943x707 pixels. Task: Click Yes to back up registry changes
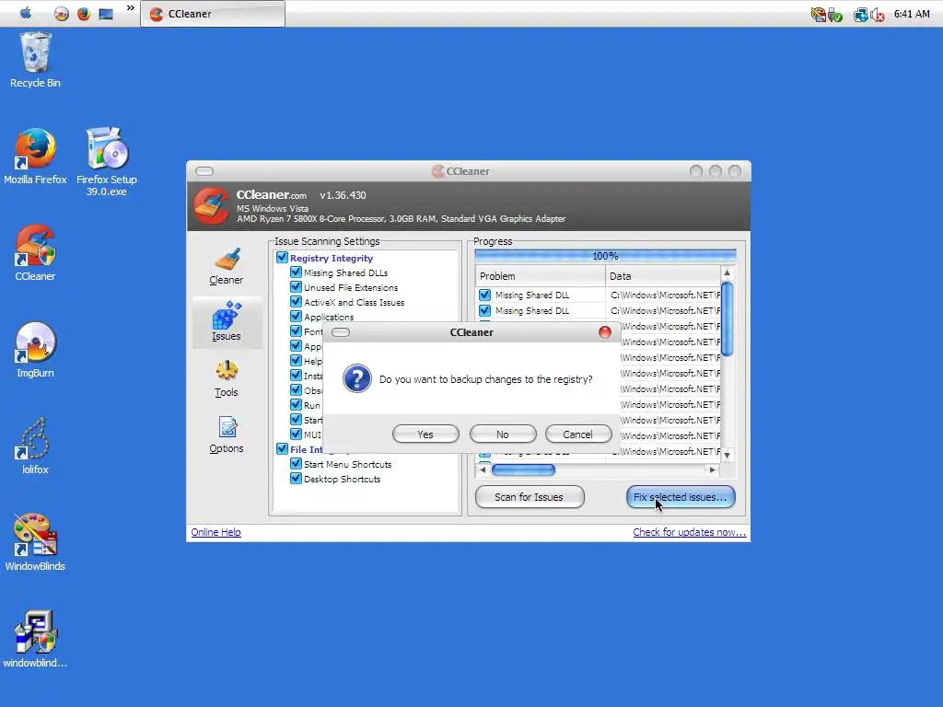(x=425, y=435)
